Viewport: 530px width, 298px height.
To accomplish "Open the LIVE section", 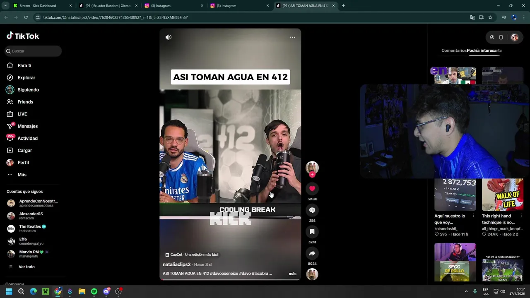I will point(22,114).
